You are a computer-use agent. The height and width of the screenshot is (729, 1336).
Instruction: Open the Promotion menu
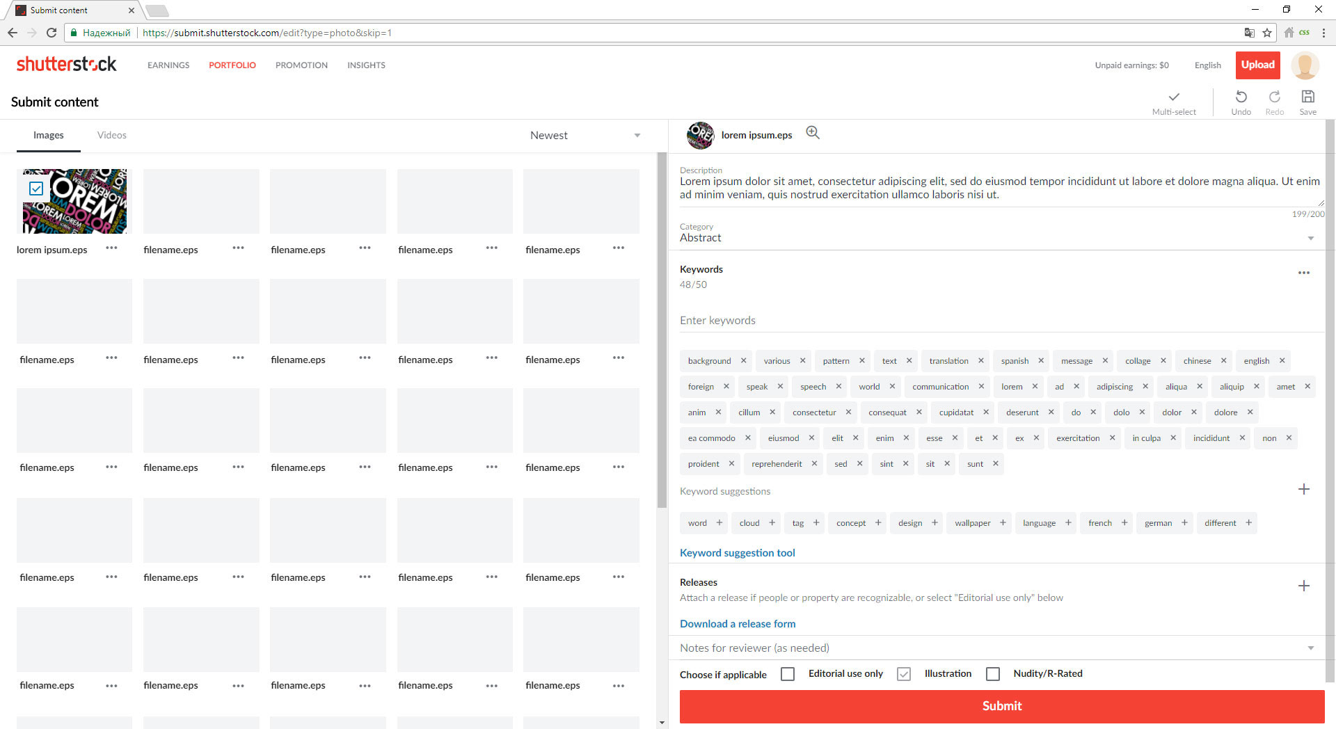[301, 65]
